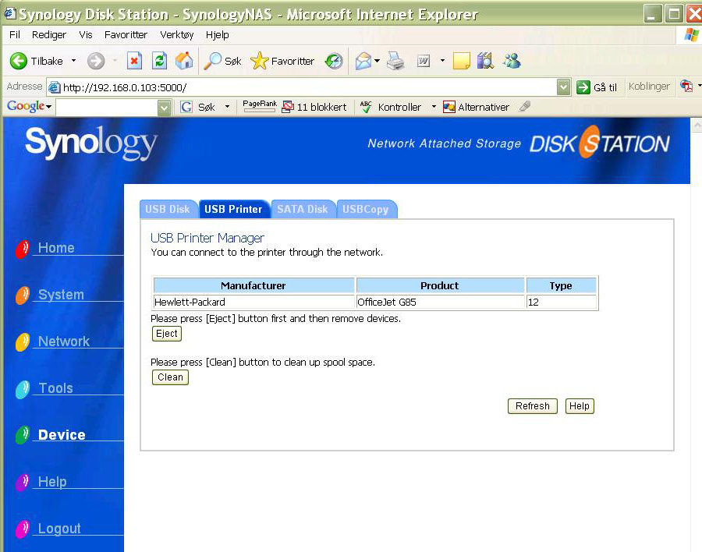
Task: Select the USB Printer tab
Action: [x=234, y=209]
